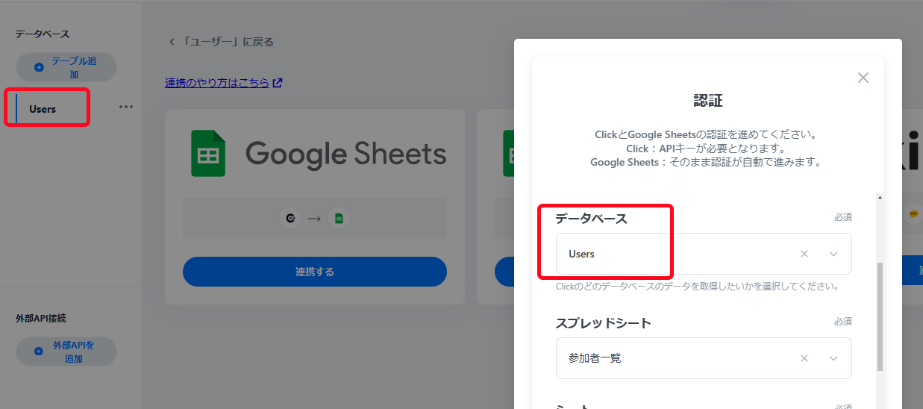The width and height of the screenshot is (923, 409).
Task: Open the 連携のやり方はこちら link
Action: pos(216,83)
